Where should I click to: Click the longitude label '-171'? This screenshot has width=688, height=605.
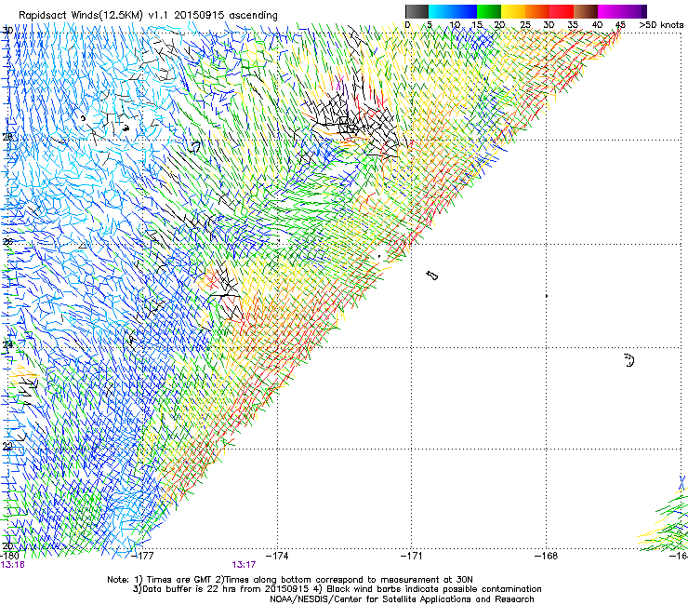click(x=412, y=556)
